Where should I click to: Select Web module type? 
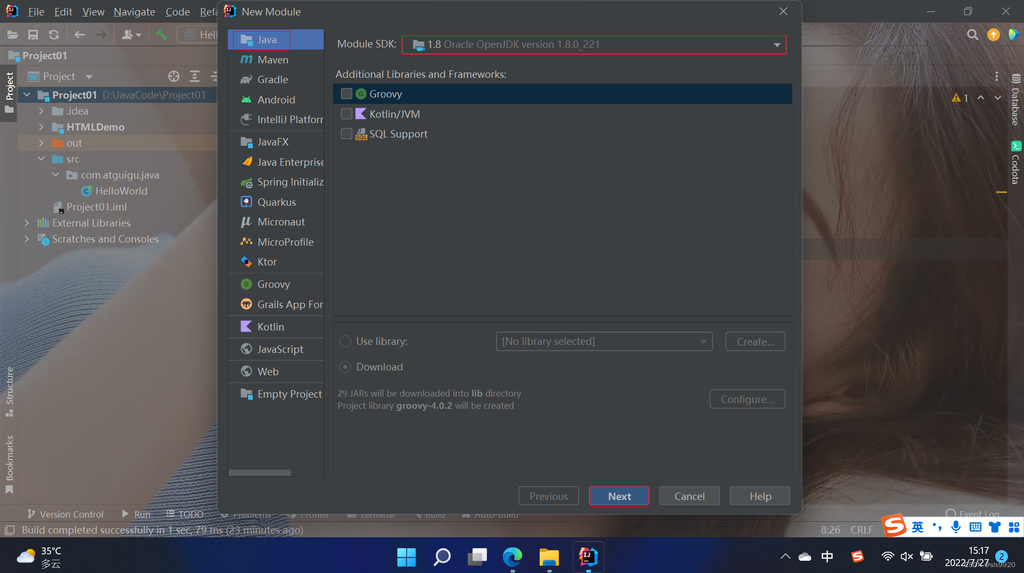276,372
